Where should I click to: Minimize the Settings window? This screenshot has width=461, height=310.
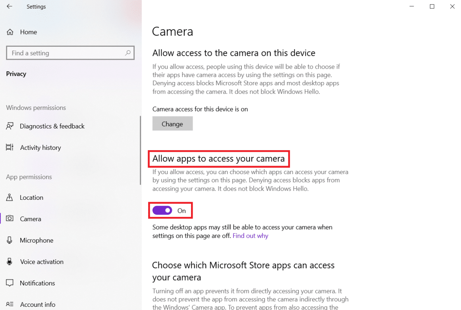click(x=412, y=6)
